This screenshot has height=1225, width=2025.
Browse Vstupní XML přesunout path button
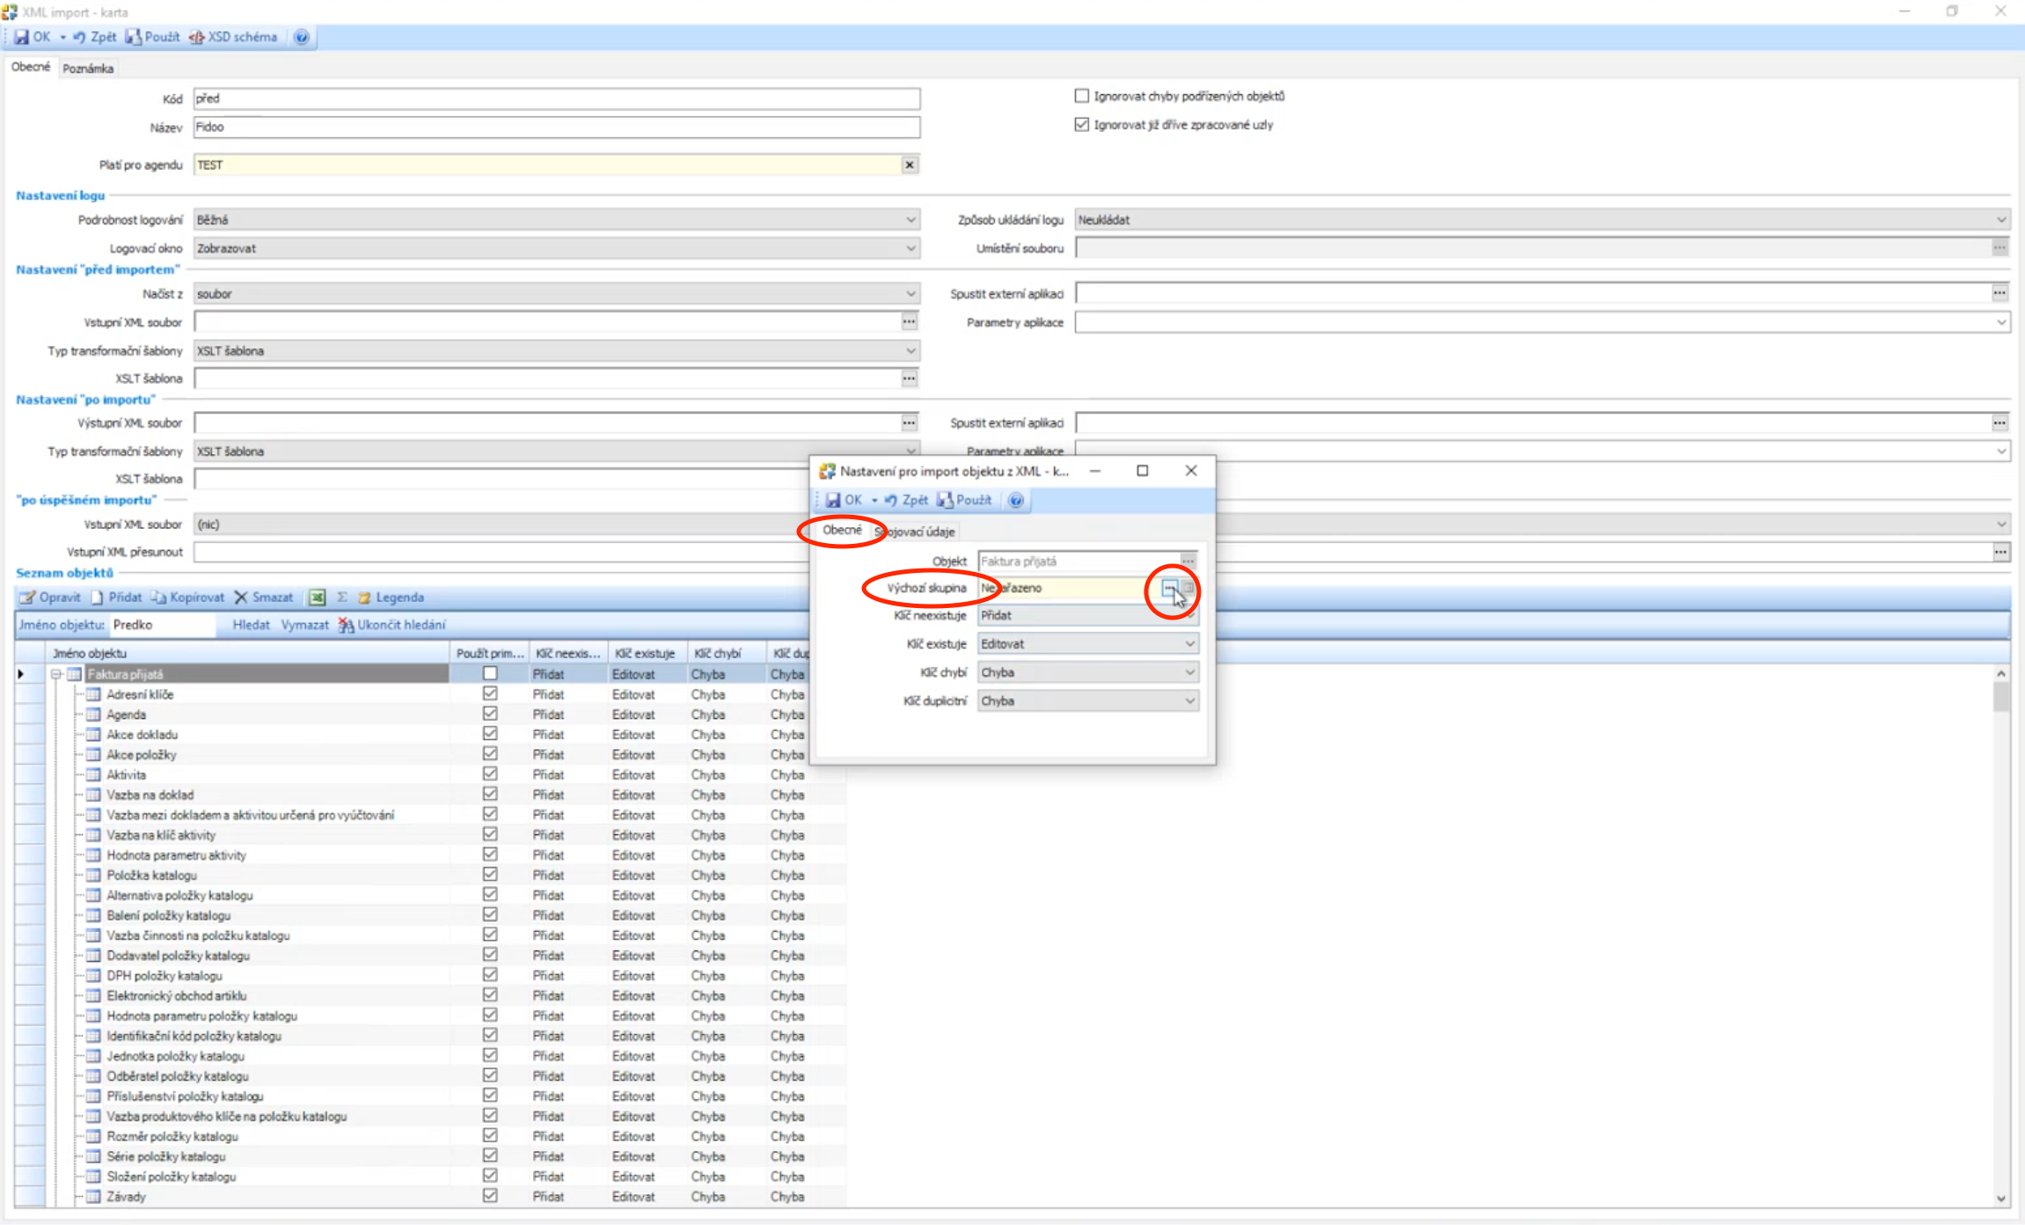click(x=1999, y=552)
